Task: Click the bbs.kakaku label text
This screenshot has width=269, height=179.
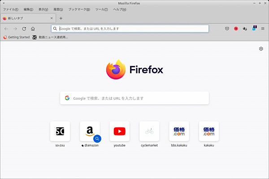Action: point(179,145)
